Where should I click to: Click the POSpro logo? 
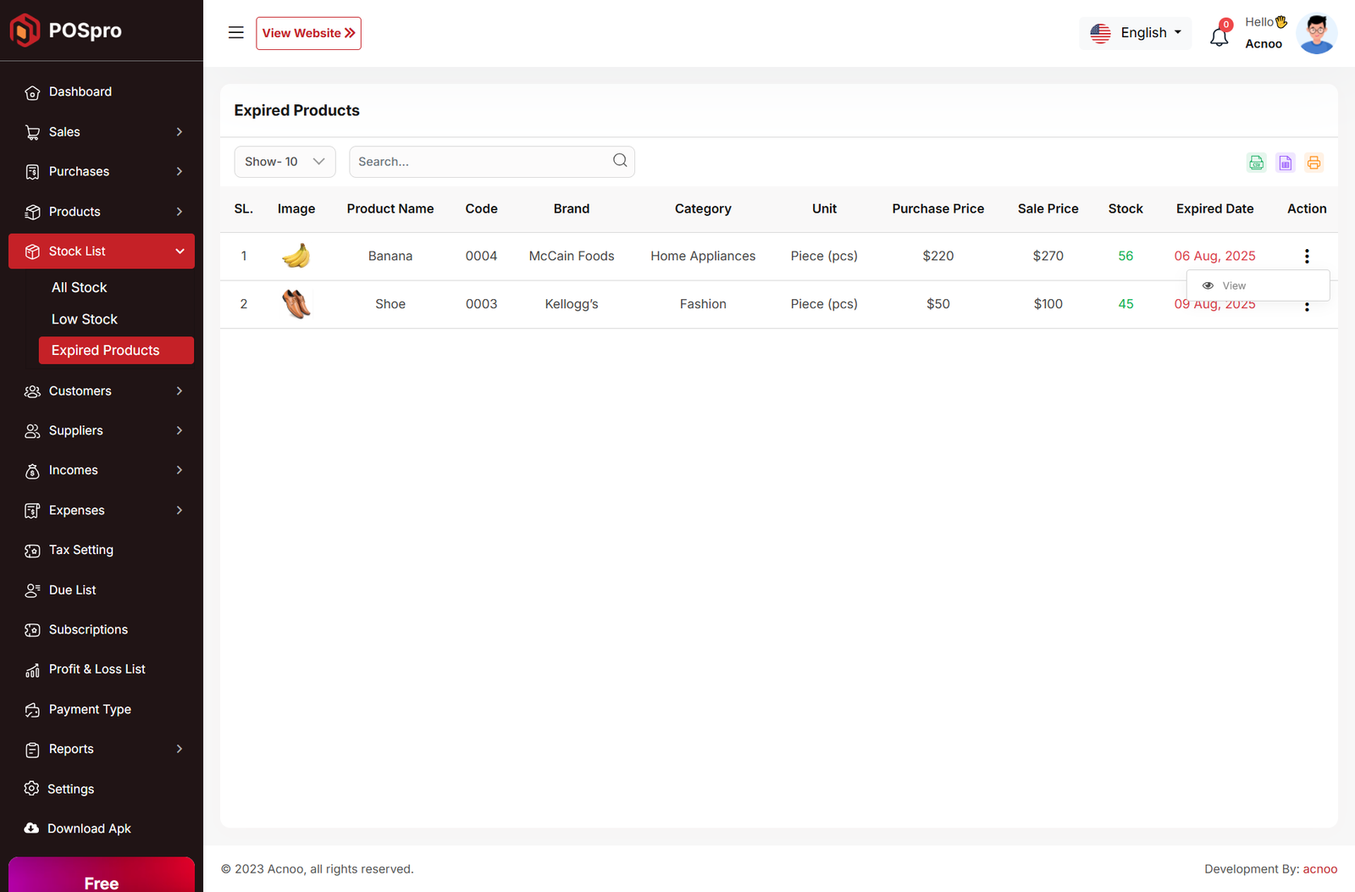66,30
